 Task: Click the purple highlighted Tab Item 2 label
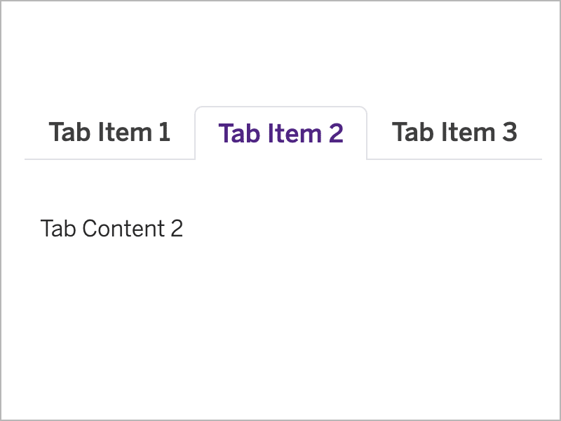280,133
